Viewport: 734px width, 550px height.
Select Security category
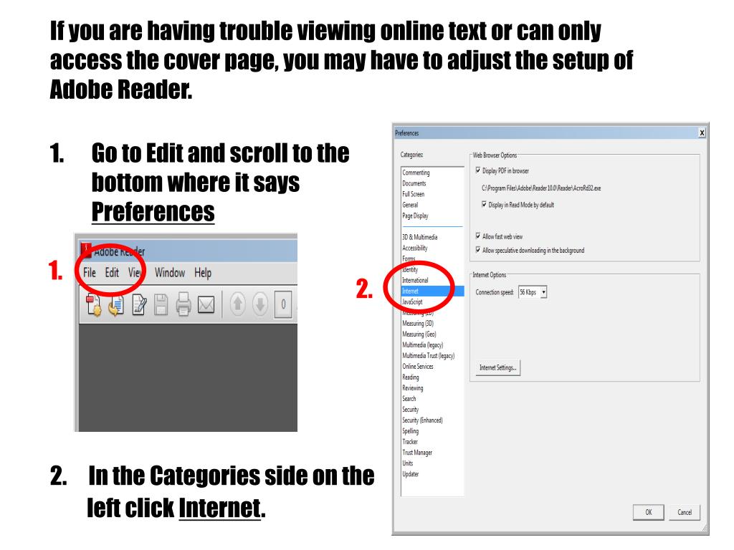[x=411, y=409]
